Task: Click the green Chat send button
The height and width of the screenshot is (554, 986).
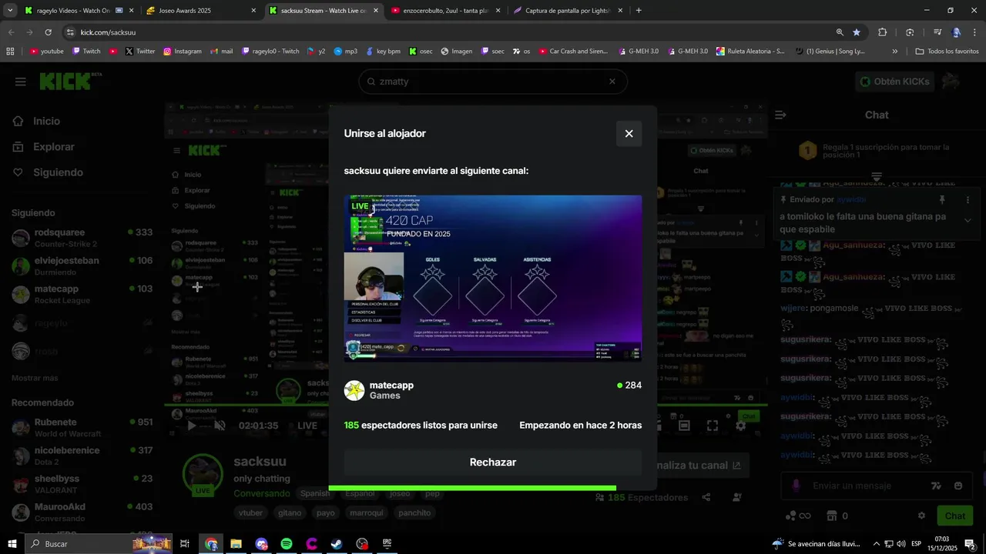Action: point(955,516)
